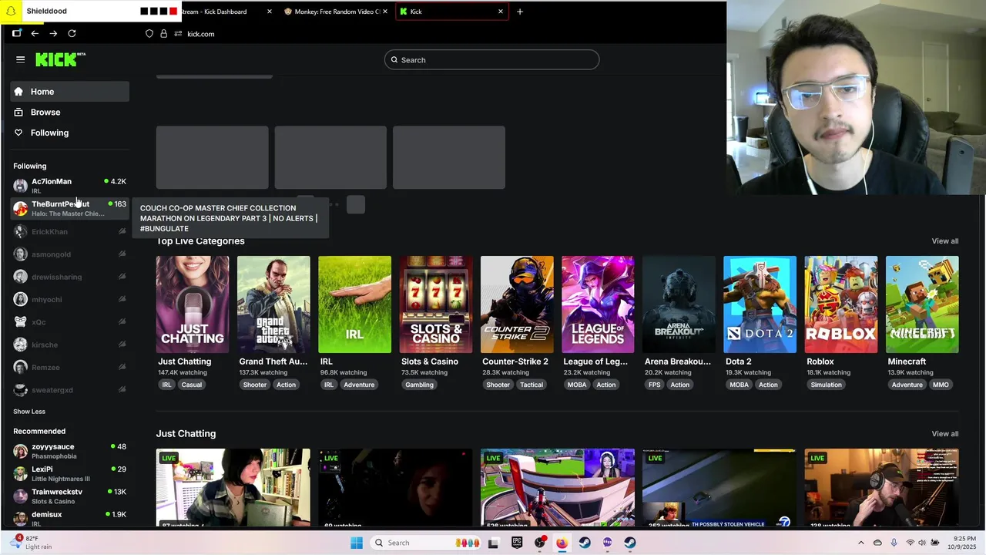
Task: Open offline ErickKhan channel in sidebar
Action: coord(70,231)
